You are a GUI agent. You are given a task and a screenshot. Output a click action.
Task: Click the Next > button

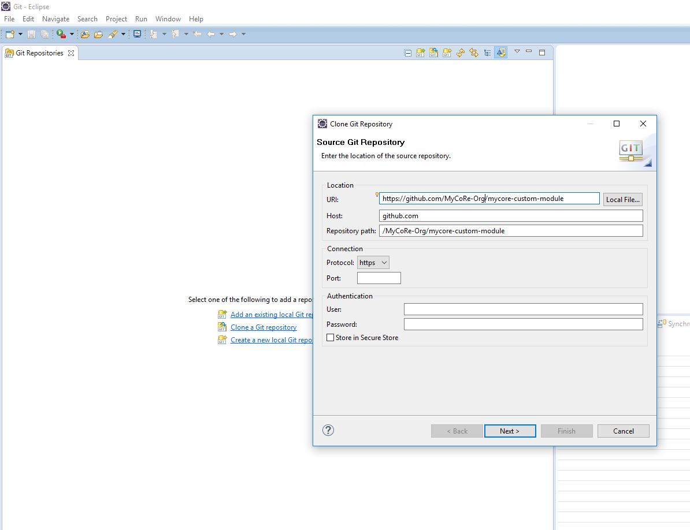pyautogui.click(x=510, y=431)
